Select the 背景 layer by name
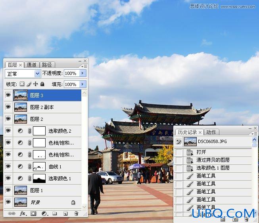 35,202
